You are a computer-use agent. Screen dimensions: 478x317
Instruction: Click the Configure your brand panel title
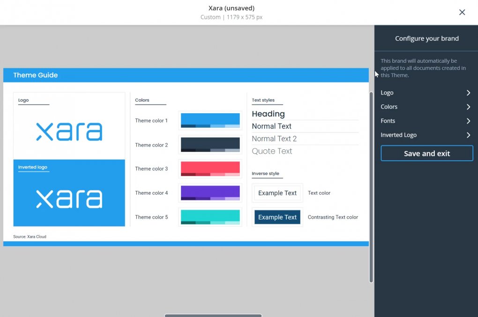click(x=427, y=38)
